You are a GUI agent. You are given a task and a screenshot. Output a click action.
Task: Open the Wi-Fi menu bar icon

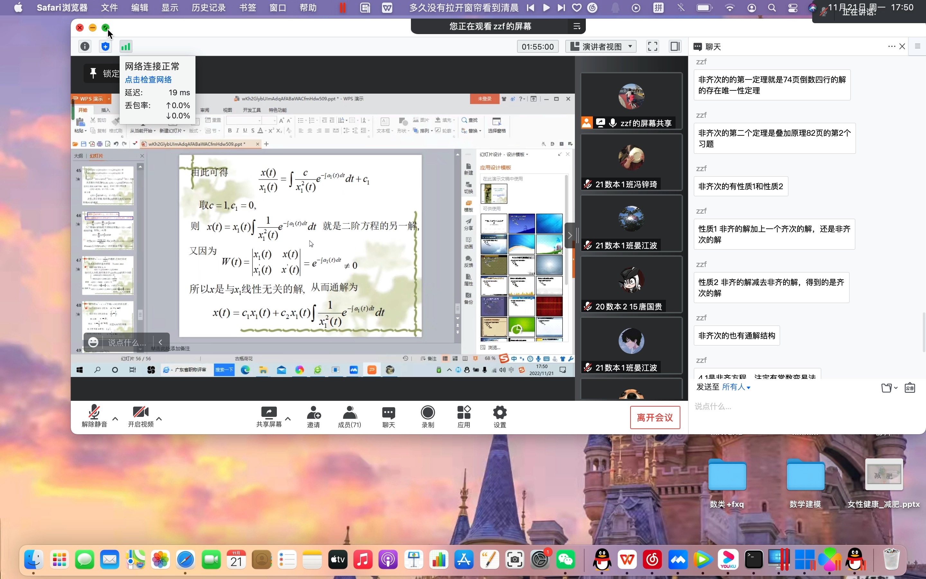[x=730, y=8]
